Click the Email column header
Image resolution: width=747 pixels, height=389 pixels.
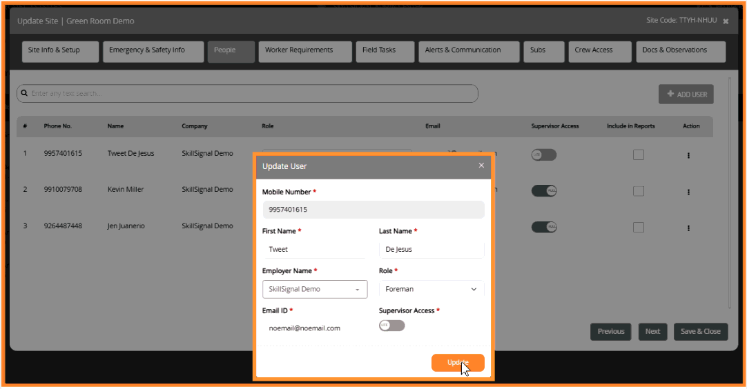tap(433, 126)
